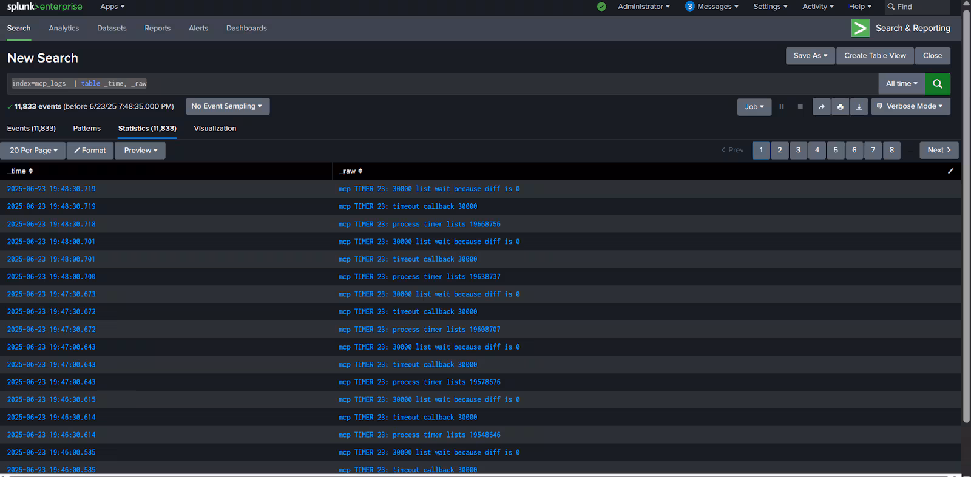
Task: Go to results page 5
Action: coord(835,151)
